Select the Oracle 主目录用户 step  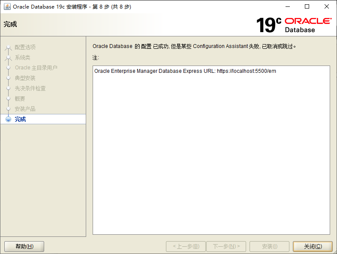tap(36, 68)
